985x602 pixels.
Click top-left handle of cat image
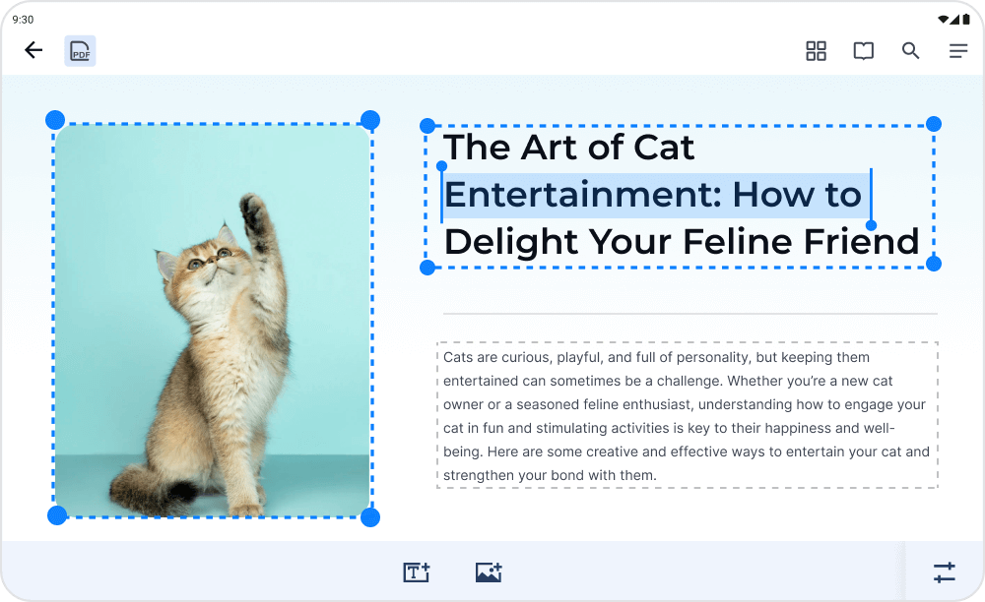click(x=55, y=120)
